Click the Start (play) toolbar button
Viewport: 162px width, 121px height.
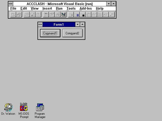point(72,15)
